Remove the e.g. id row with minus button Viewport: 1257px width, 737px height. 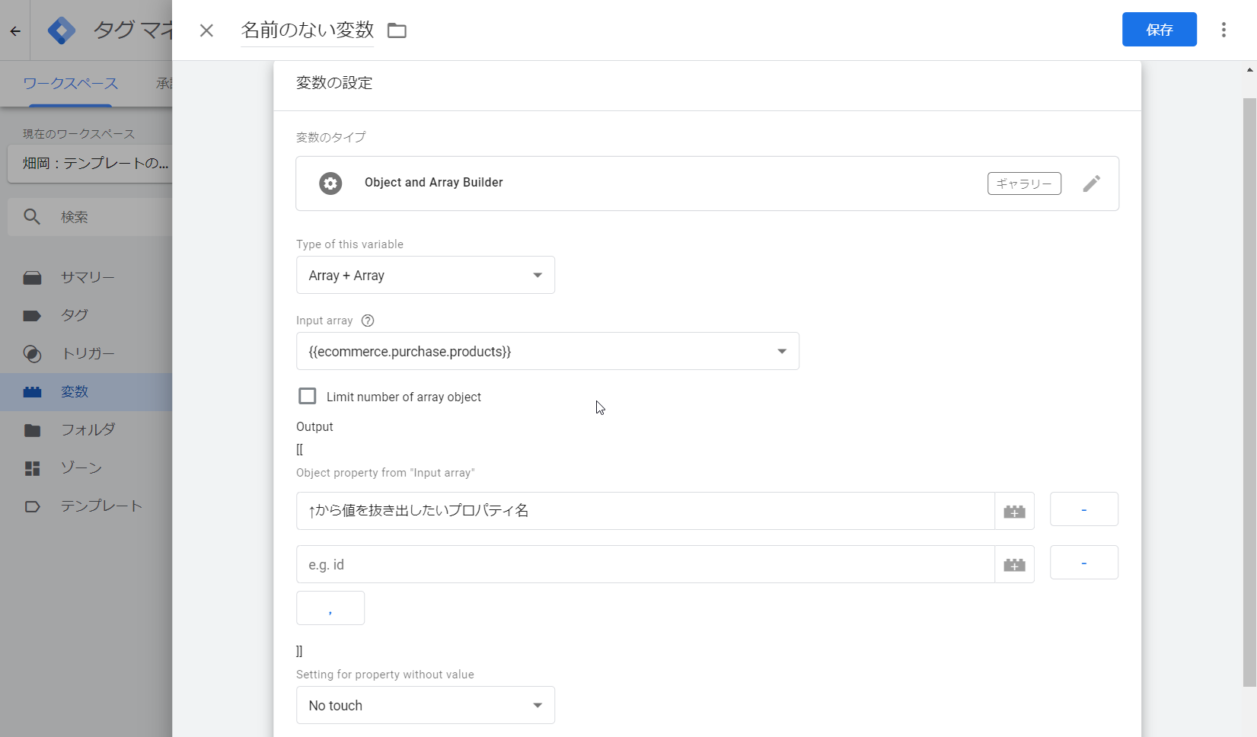(1083, 562)
